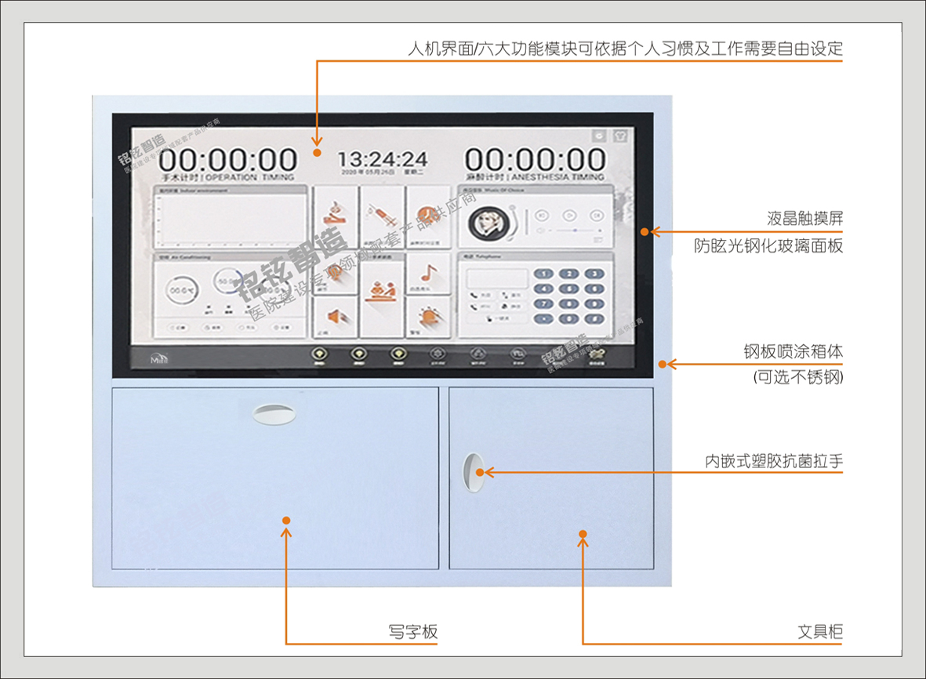This screenshot has height=679, width=926.
Task: Open the music note tile
Action: point(427,274)
